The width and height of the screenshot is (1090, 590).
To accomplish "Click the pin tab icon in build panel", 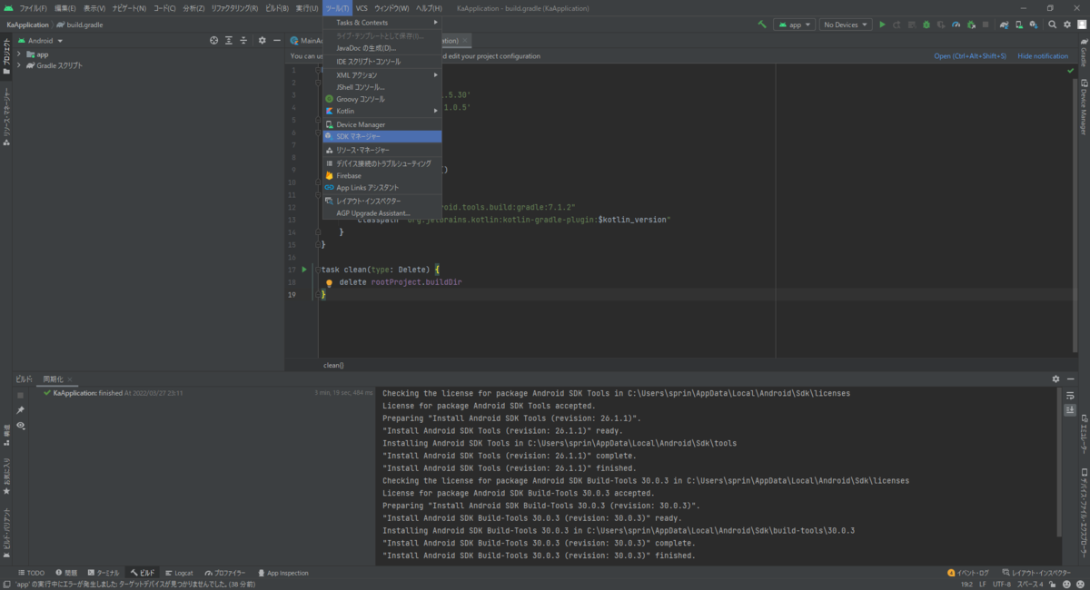I will tap(20, 410).
